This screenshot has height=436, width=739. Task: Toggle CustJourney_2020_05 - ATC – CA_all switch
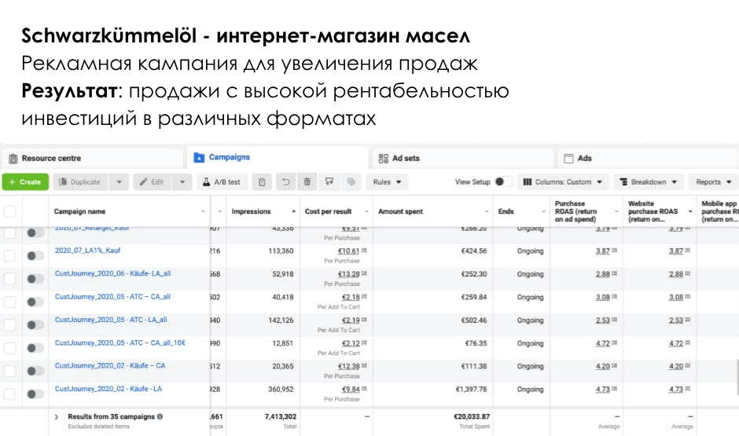(35, 302)
